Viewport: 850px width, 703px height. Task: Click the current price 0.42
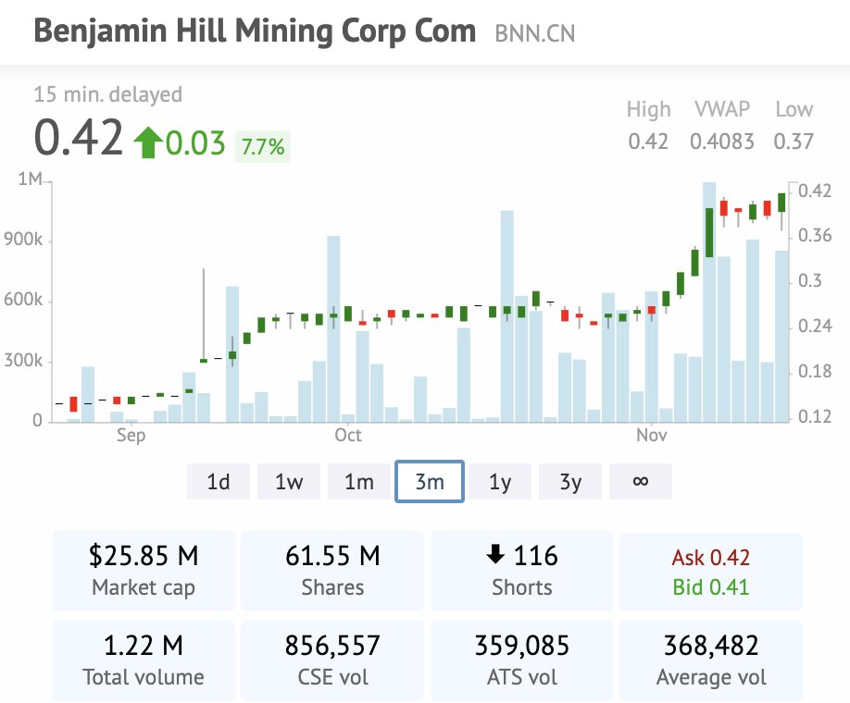point(78,138)
